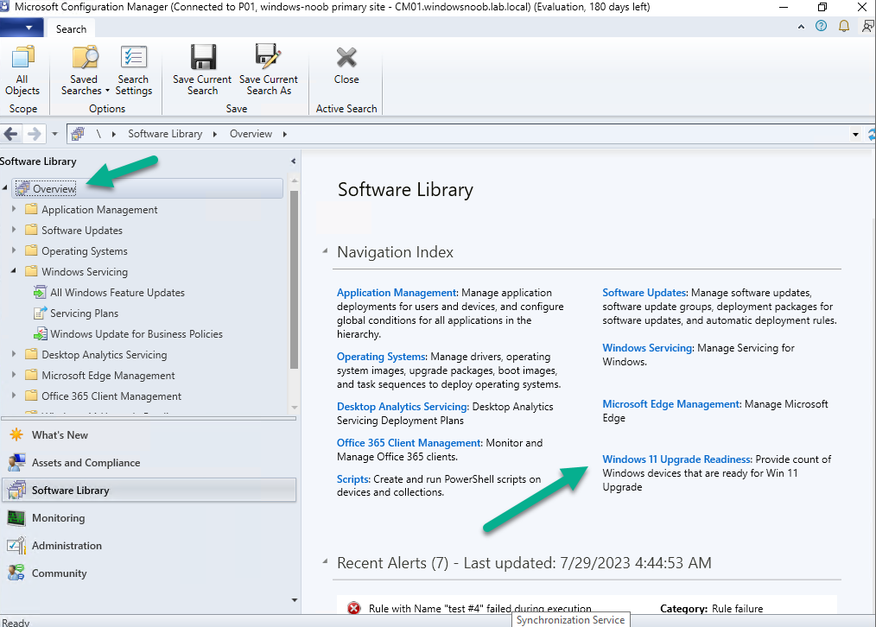Screen dimensions: 876x627
Task: Click the root icon in the address bar
Action: tap(79, 134)
